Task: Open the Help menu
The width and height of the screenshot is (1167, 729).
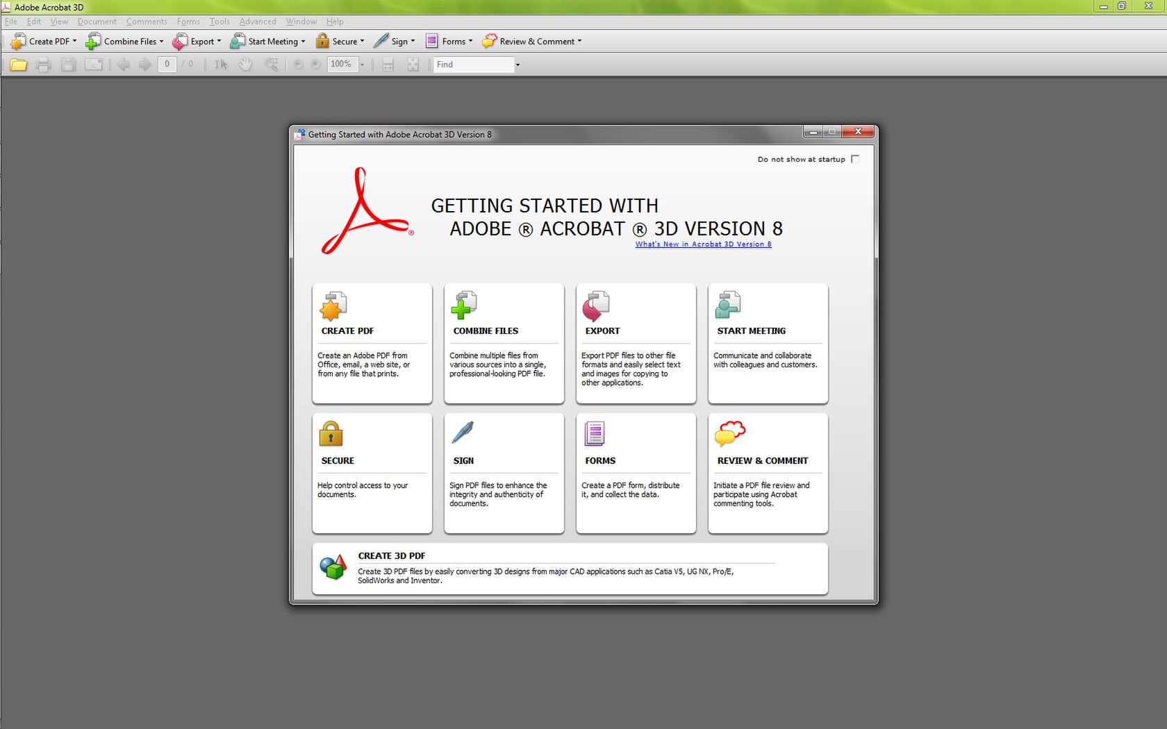Action: click(x=335, y=22)
